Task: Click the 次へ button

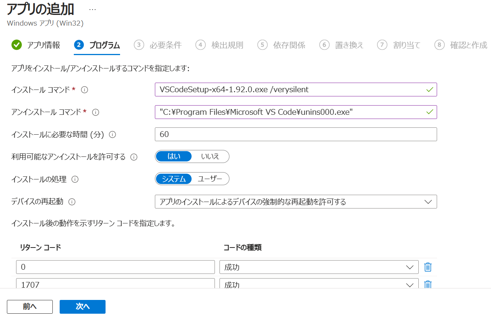Action: click(83, 306)
